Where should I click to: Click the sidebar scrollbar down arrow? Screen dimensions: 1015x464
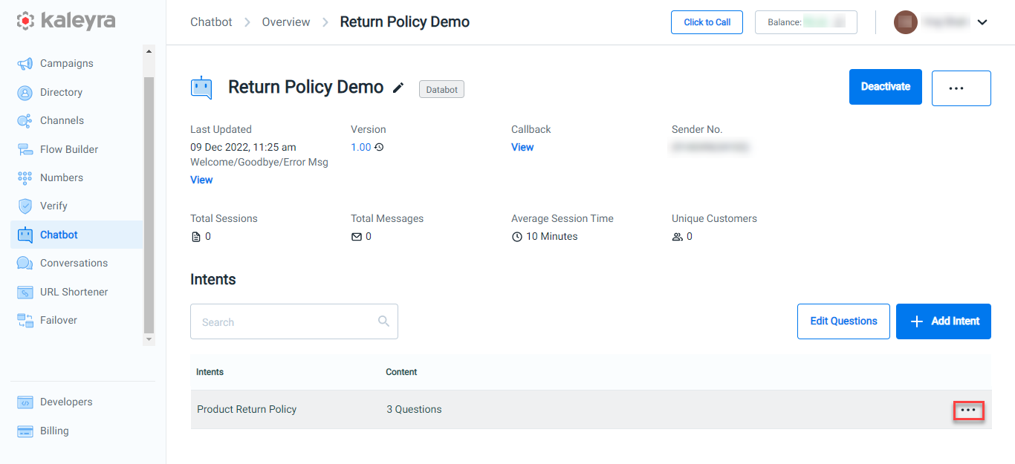(x=149, y=339)
